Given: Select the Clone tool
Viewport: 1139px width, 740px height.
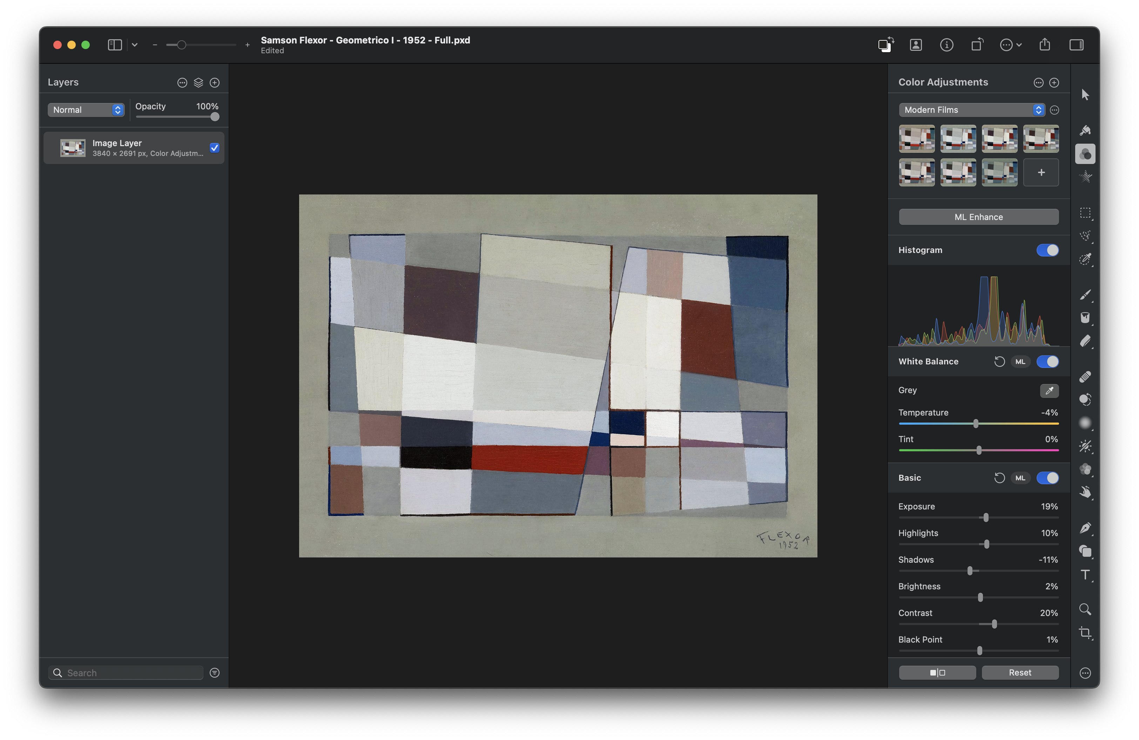Looking at the screenshot, I should pos(1085,400).
